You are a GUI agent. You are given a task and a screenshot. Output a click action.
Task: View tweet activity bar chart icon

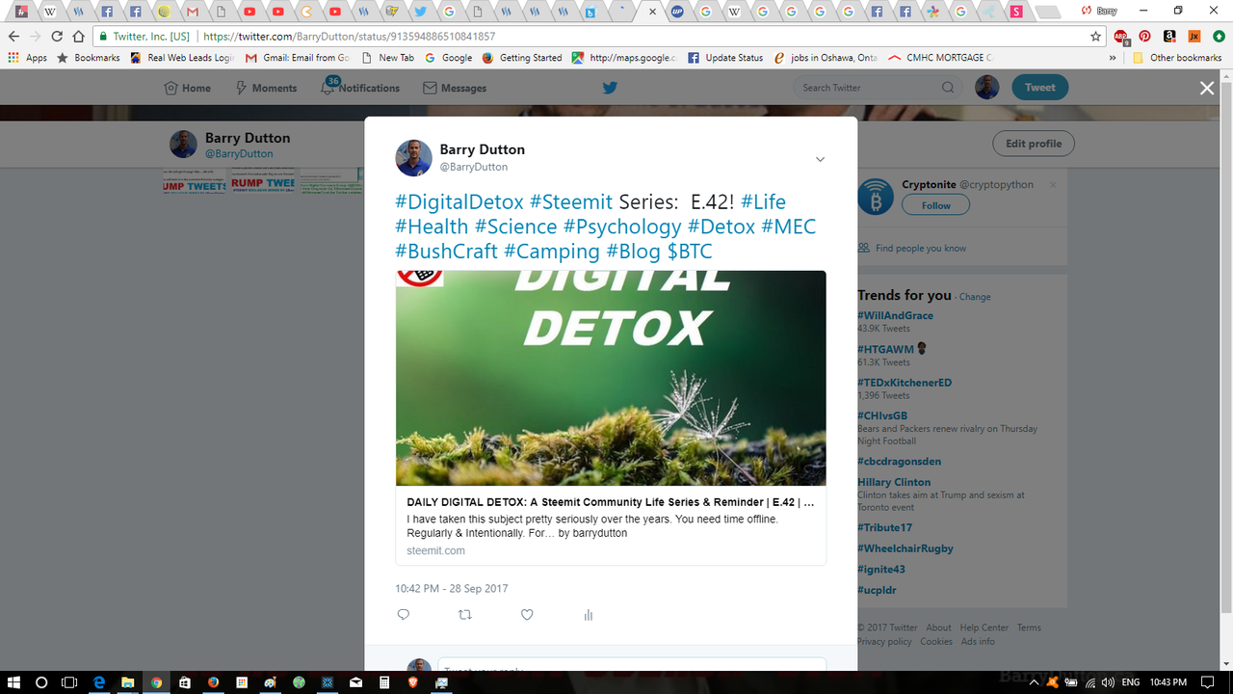tap(589, 615)
